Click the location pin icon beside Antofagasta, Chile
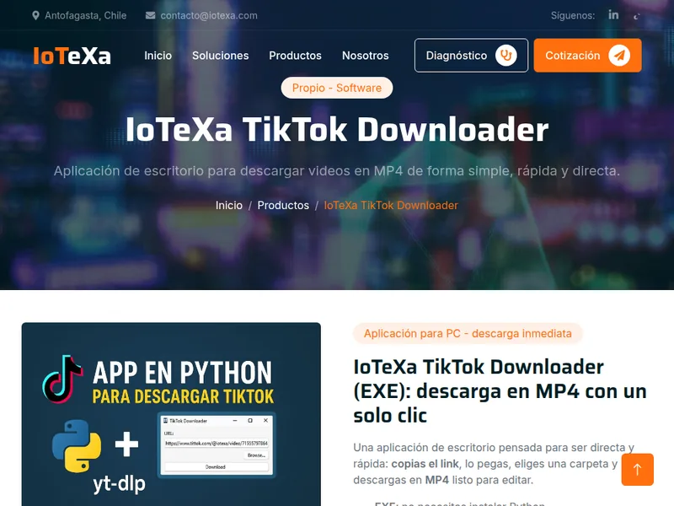The height and width of the screenshot is (506, 674). pyautogui.click(x=35, y=15)
